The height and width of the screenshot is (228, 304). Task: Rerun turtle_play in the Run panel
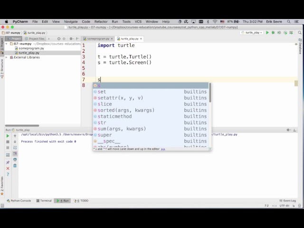point(8,136)
